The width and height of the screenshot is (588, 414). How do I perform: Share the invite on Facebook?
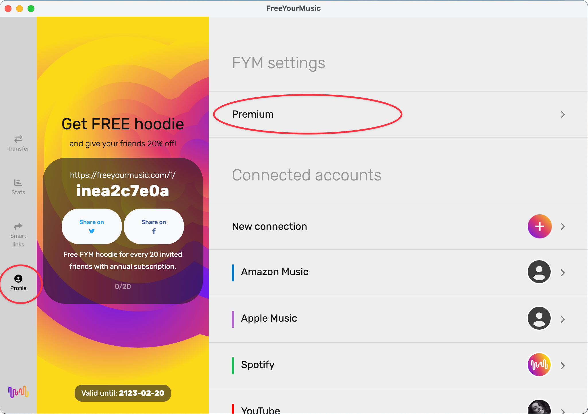click(x=154, y=226)
